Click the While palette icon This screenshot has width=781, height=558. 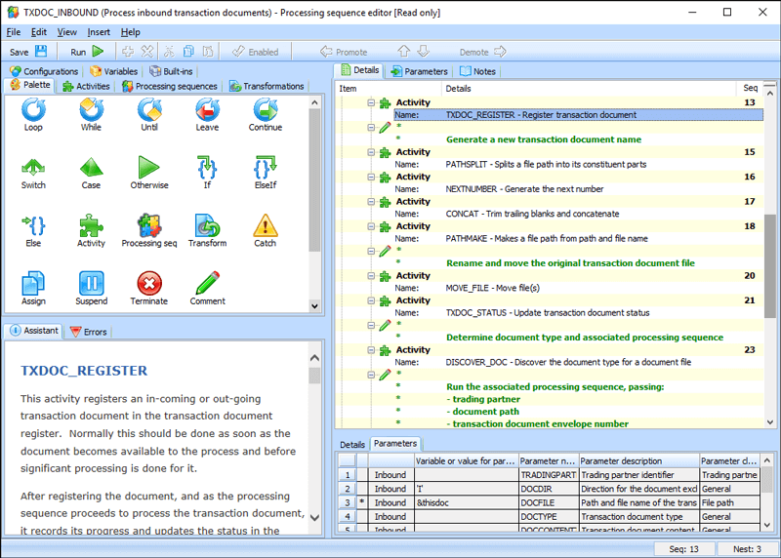click(x=91, y=111)
